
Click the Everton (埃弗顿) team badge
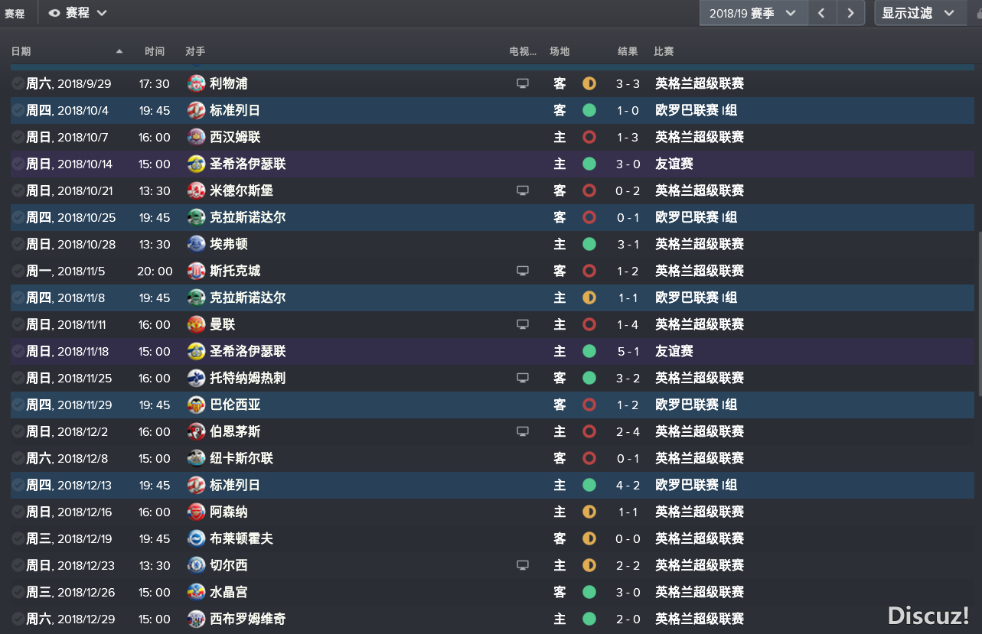197,244
